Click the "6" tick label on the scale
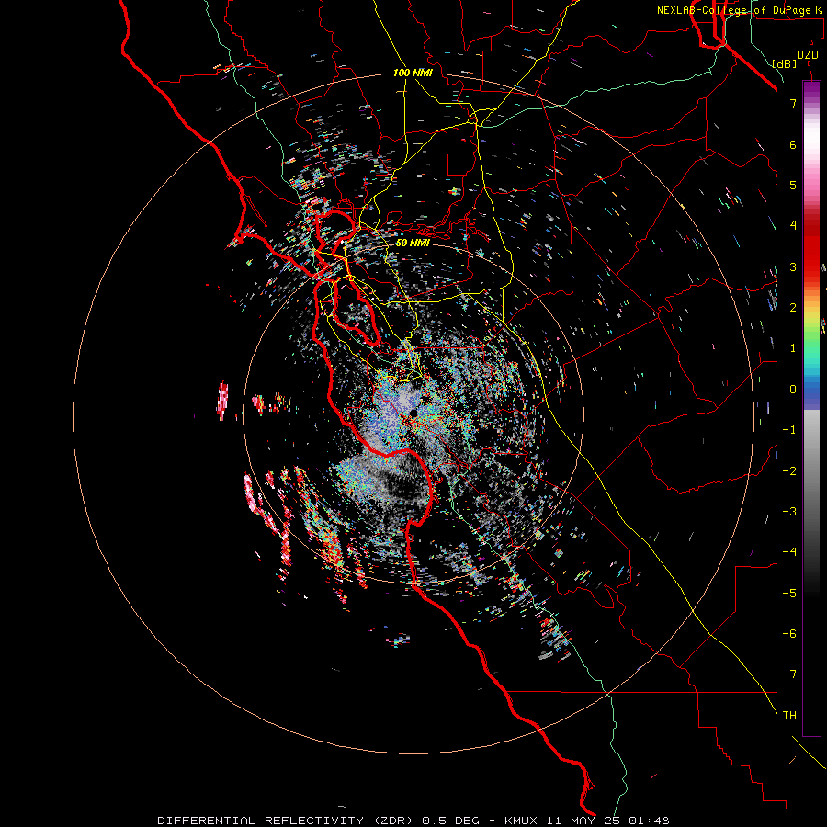Viewport: 827px width, 827px height. point(793,144)
